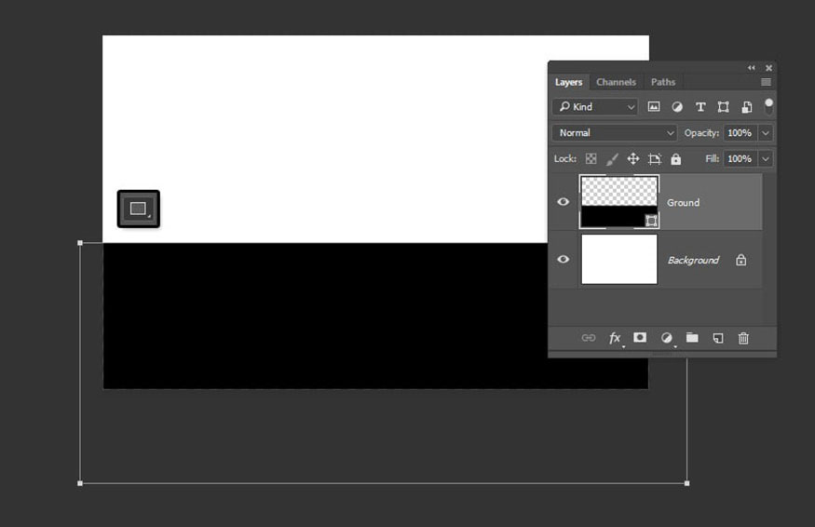Create a new layer
Screen dimensions: 815x527
[x=718, y=338]
